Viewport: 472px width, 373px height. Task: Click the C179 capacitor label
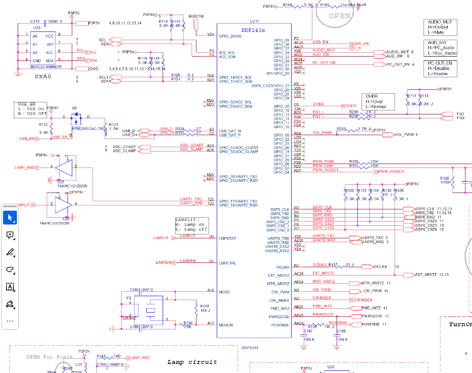click(35, 21)
